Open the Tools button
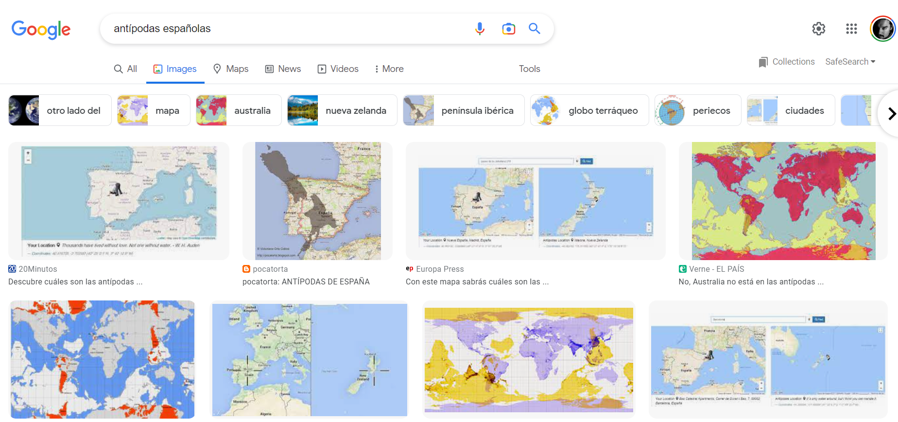898x422 pixels. click(x=529, y=69)
